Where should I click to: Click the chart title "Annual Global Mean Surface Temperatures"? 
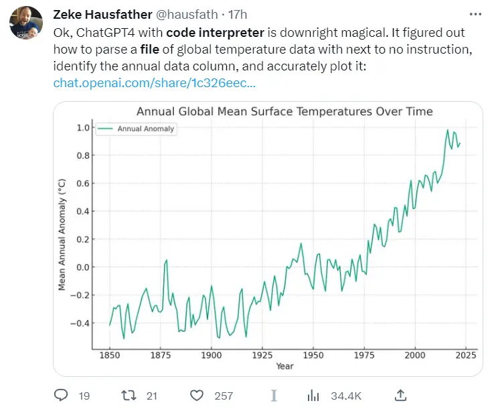[x=284, y=111]
